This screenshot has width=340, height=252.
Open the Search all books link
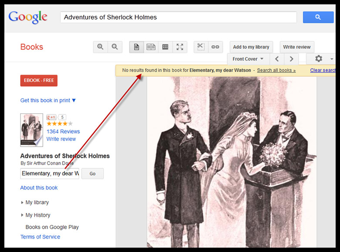point(276,70)
